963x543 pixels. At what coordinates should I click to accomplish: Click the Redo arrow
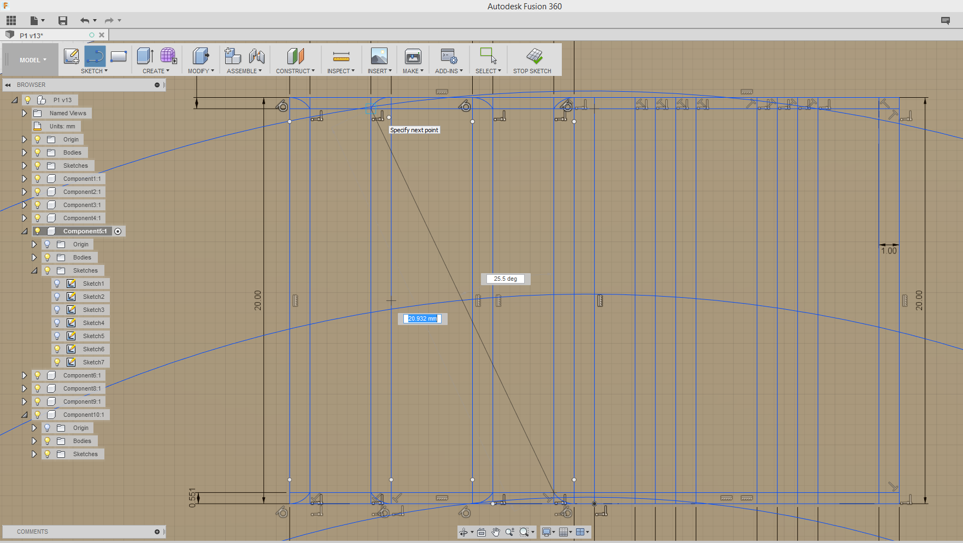tap(109, 21)
